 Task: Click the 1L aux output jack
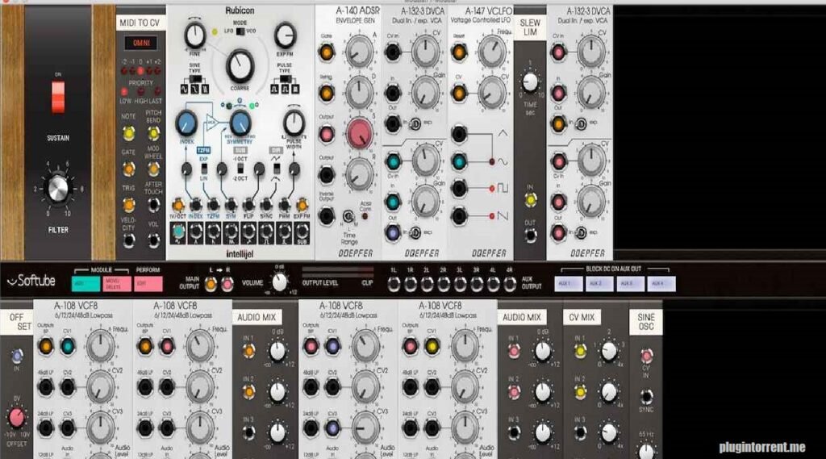point(394,285)
